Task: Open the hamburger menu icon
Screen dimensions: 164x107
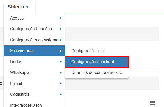Action: click(152, 103)
